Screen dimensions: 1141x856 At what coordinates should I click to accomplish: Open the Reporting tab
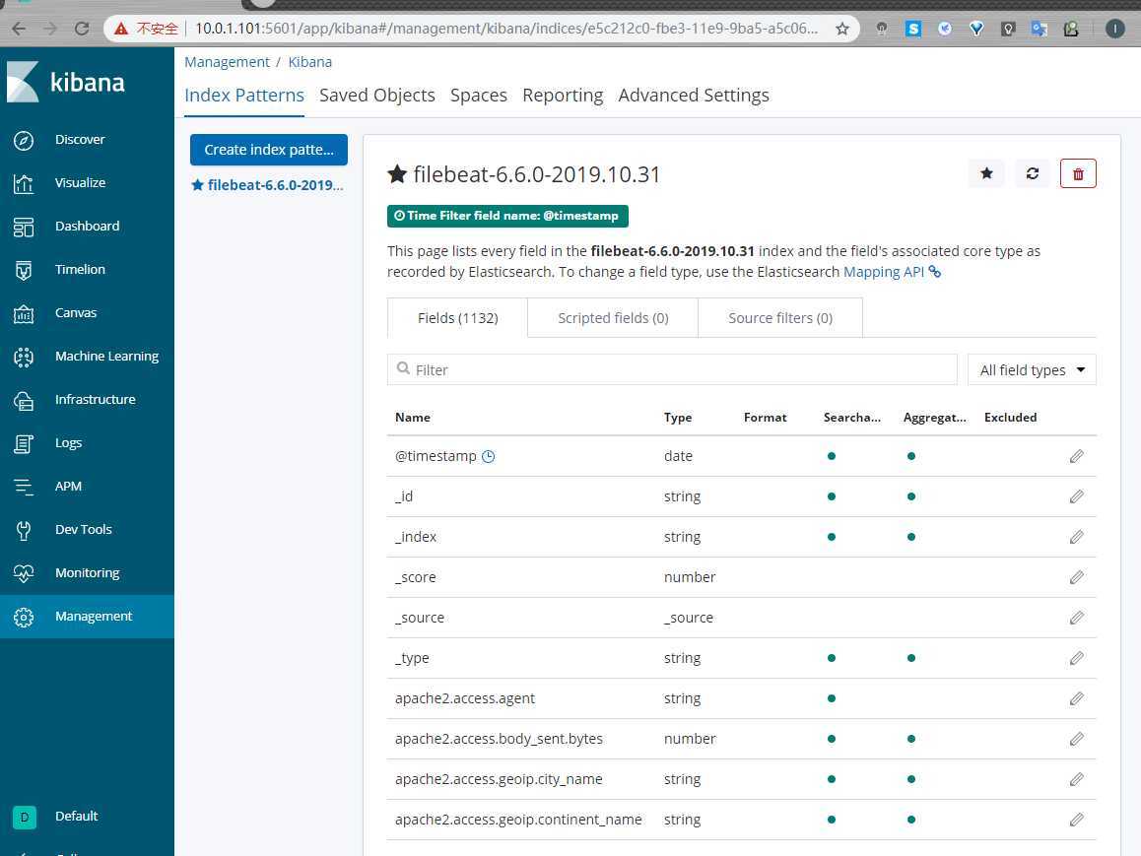coord(563,96)
